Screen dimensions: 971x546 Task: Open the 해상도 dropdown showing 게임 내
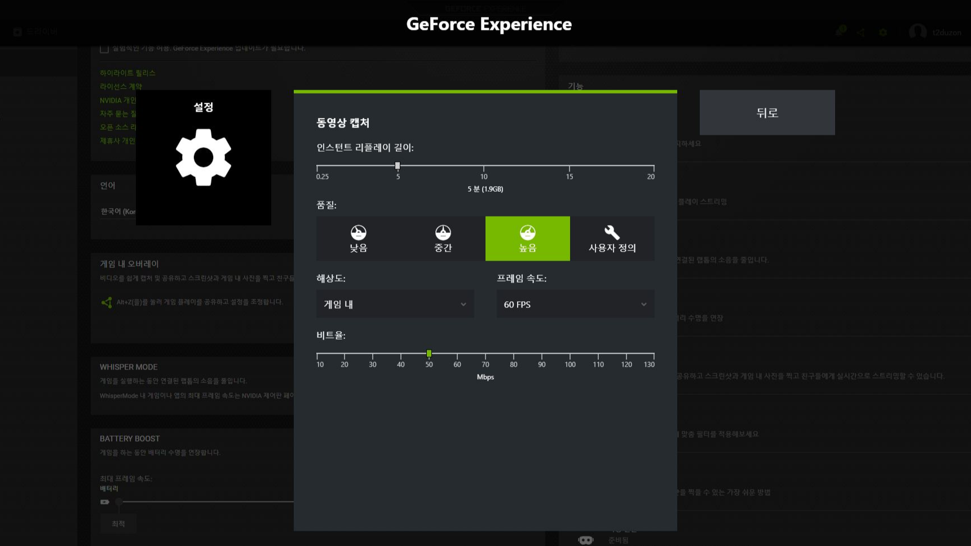pos(395,304)
